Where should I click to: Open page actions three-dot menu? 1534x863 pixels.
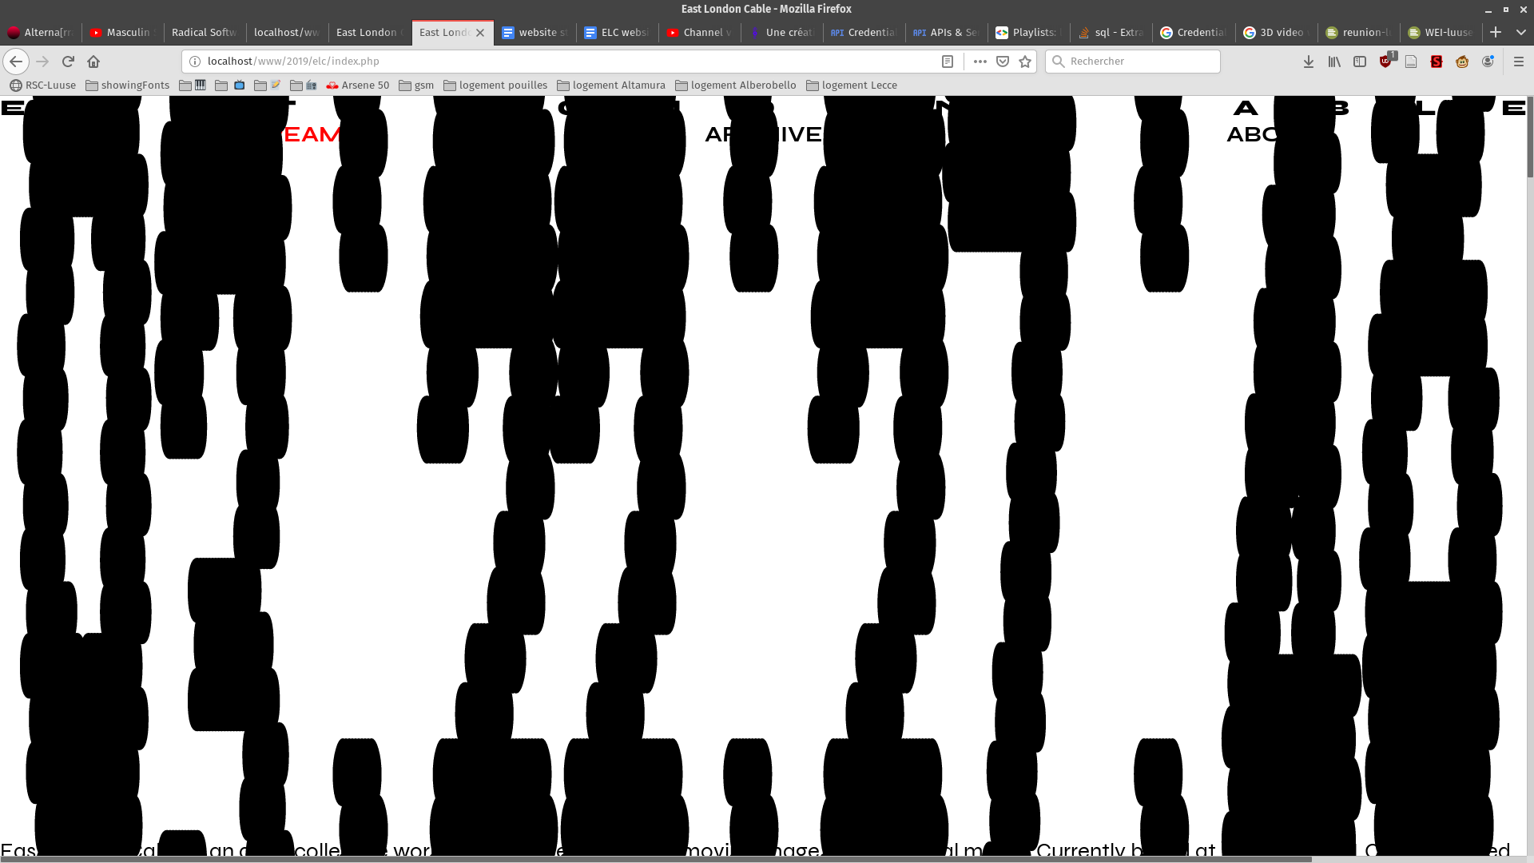pos(980,62)
